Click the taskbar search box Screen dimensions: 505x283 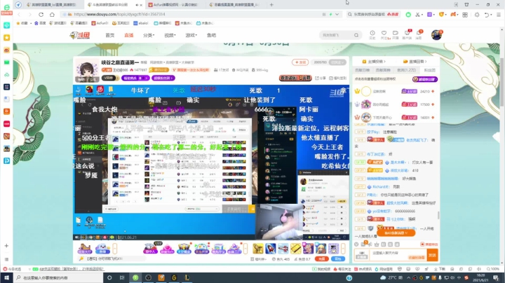point(58,277)
